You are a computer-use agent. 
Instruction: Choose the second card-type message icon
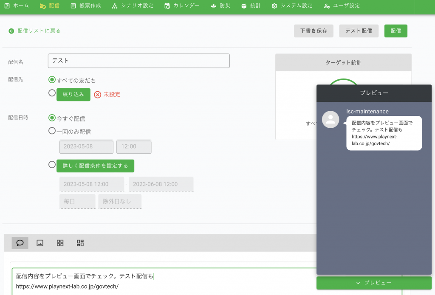80,242
